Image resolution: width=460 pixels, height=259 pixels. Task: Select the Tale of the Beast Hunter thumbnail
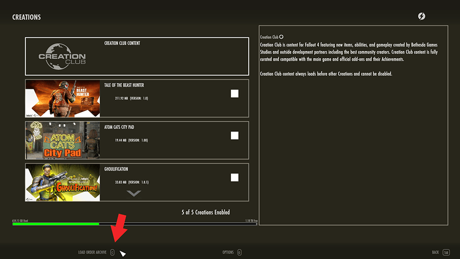click(x=62, y=98)
